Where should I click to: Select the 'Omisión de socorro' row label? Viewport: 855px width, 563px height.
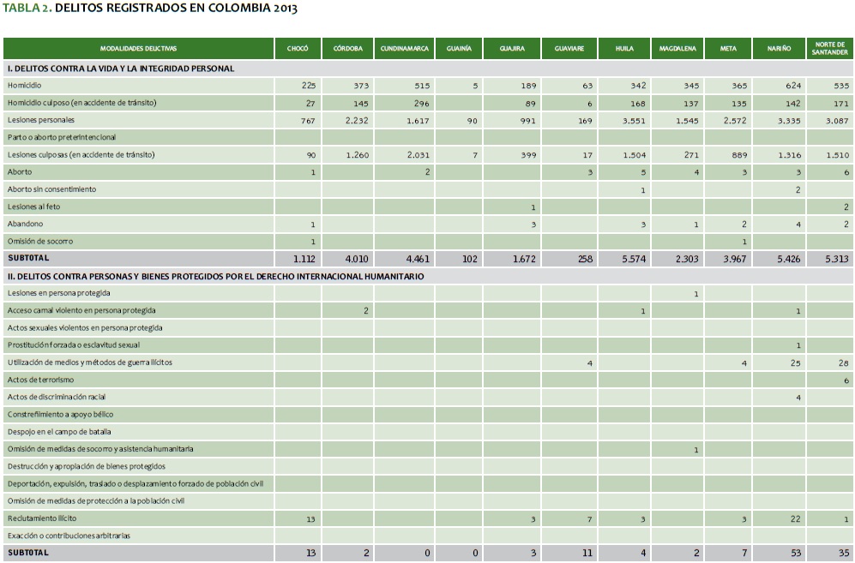click(x=39, y=241)
